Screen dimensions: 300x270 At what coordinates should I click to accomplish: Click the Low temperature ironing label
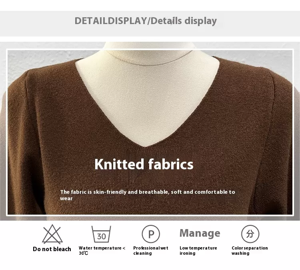pyautogui.click(x=198, y=251)
